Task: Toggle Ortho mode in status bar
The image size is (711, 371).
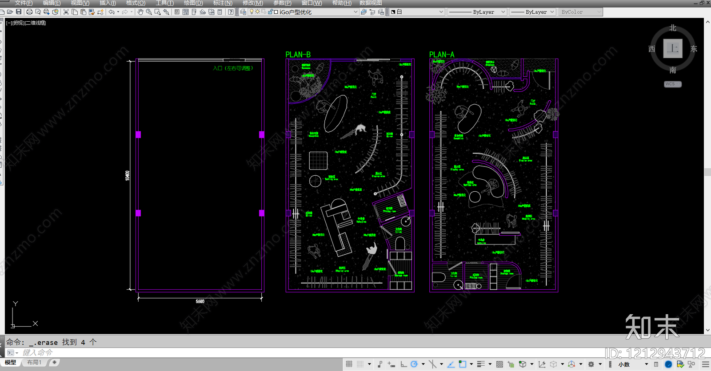Action: point(403,364)
